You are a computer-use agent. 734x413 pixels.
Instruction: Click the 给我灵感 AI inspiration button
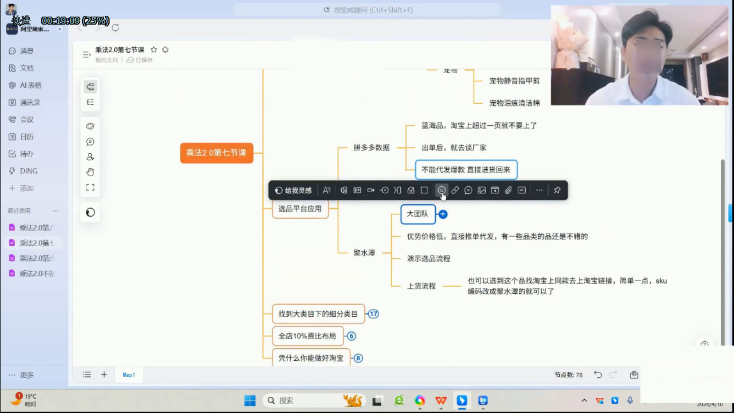coord(294,190)
